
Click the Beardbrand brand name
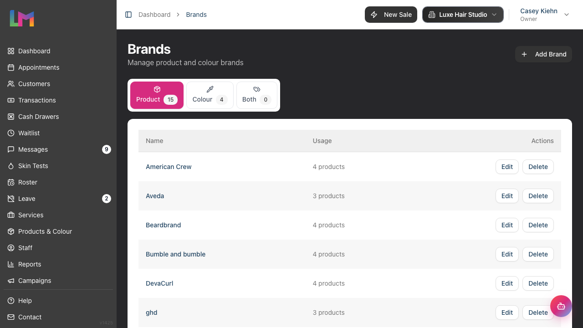[163, 225]
